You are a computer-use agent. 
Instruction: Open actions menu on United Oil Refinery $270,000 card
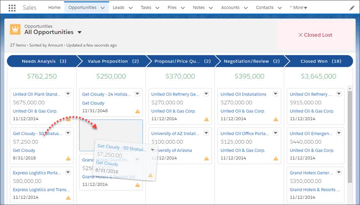(x=206, y=94)
